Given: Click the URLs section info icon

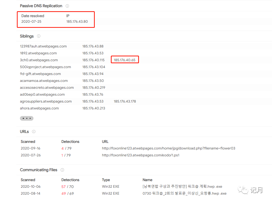Looking at the screenshot, I should 34,132.
